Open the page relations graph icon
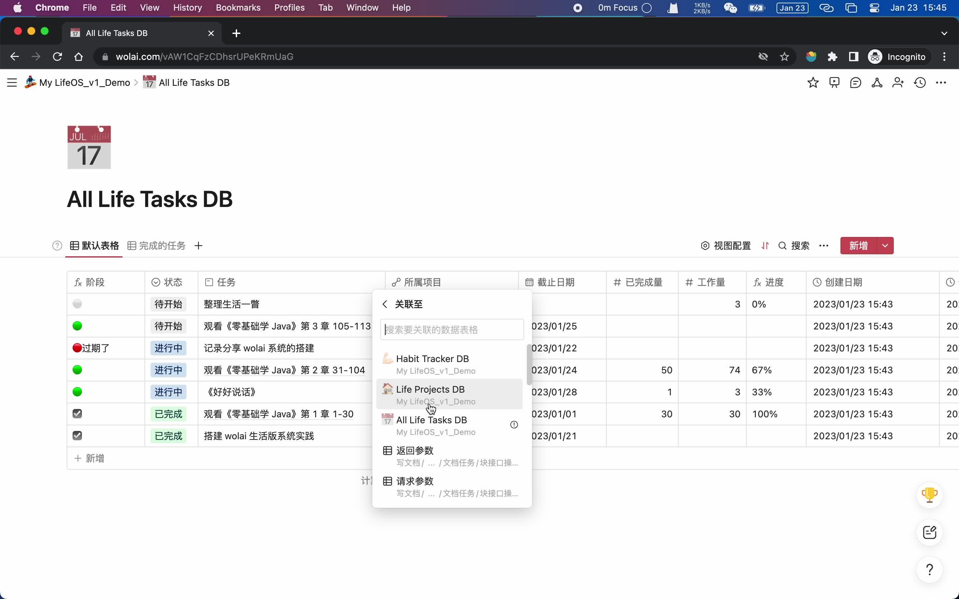This screenshot has width=959, height=599. (x=877, y=83)
